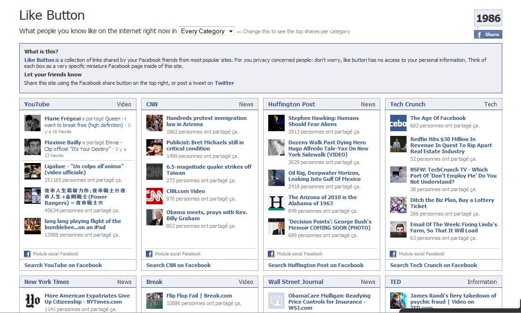Click the Stephen Hawking article thumbnail

(x=277, y=123)
